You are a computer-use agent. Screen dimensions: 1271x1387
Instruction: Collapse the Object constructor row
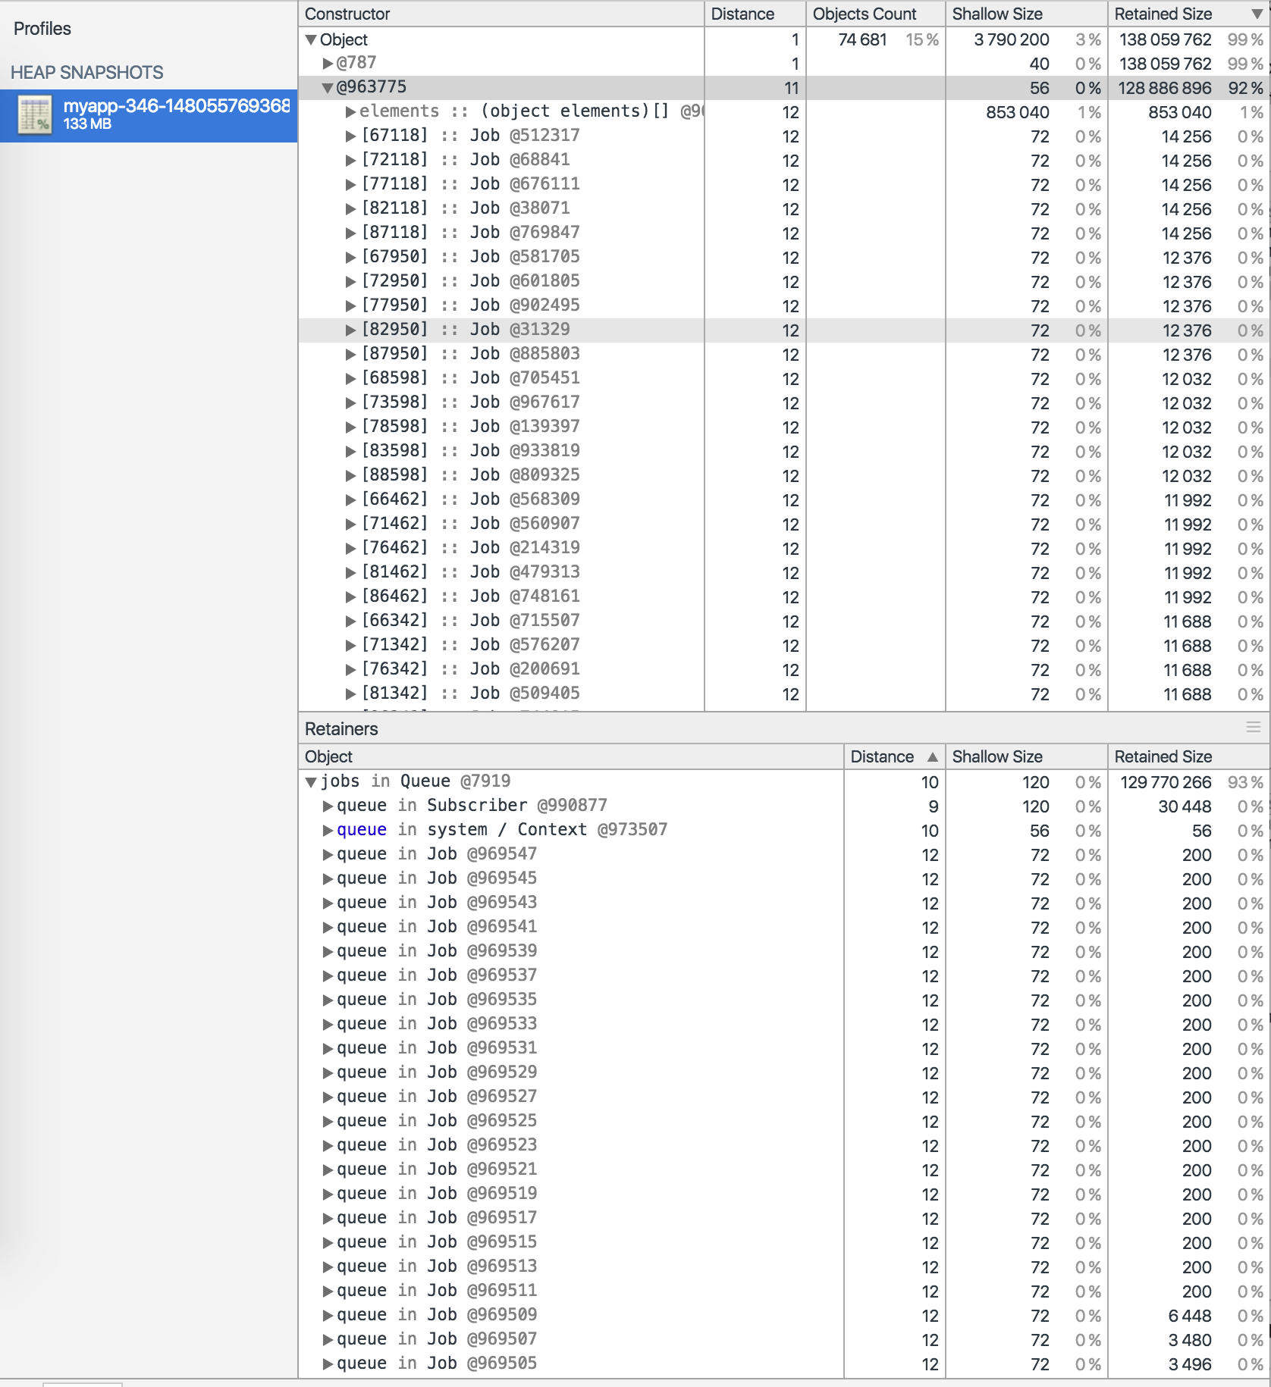310,39
